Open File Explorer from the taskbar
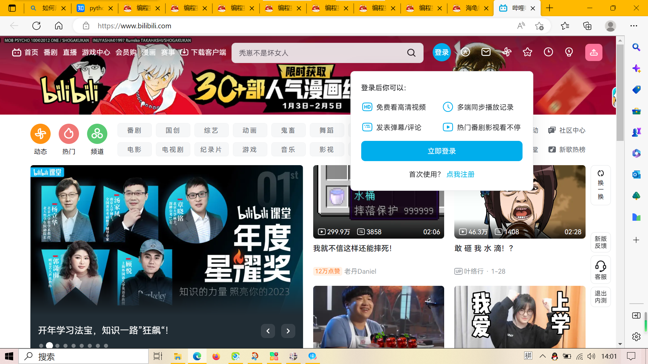Viewport: 648px width, 364px height. coord(178,356)
